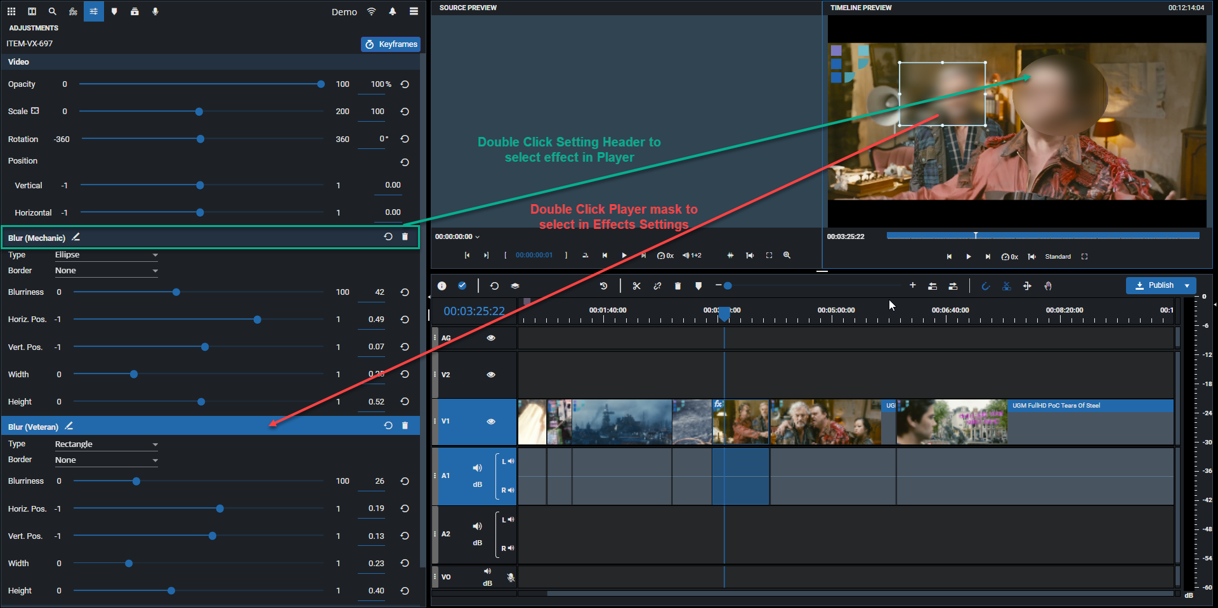Toggle the AG track eye icon
The height and width of the screenshot is (608, 1218).
pyautogui.click(x=490, y=338)
